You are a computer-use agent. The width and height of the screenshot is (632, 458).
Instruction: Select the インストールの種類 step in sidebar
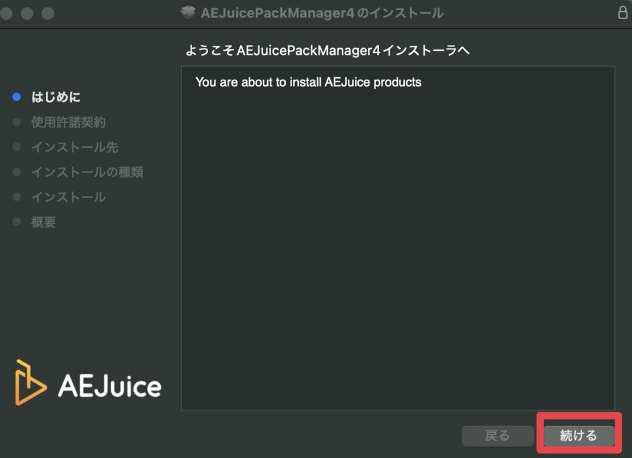coord(87,172)
